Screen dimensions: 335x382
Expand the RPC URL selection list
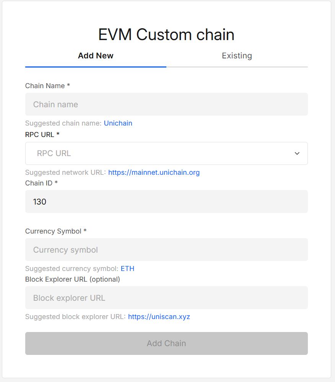(297, 153)
